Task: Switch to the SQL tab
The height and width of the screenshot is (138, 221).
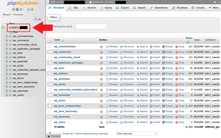Action: point(73,8)
